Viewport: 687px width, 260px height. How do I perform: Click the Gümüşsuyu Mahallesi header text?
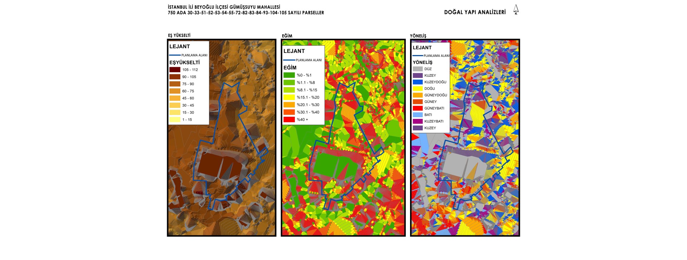point(224,7)
